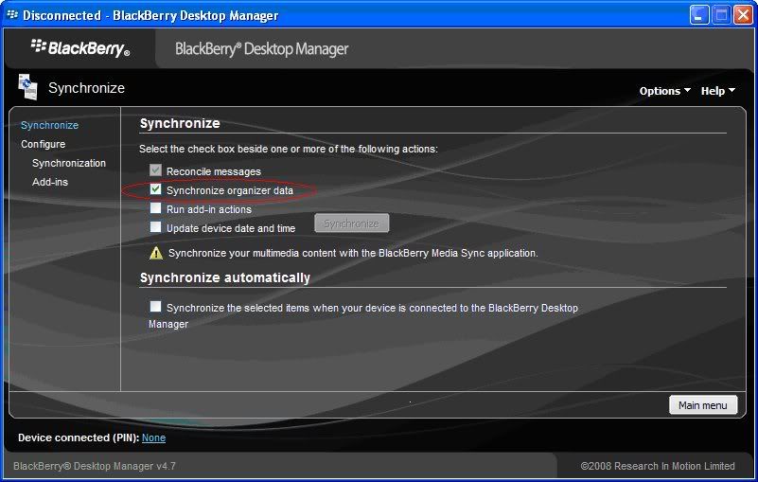This screenshot has height=482, width=758.
Task: Click 'BlackBerry® Desktop Manager v4.7' version text
Action: tap(95, 466)
